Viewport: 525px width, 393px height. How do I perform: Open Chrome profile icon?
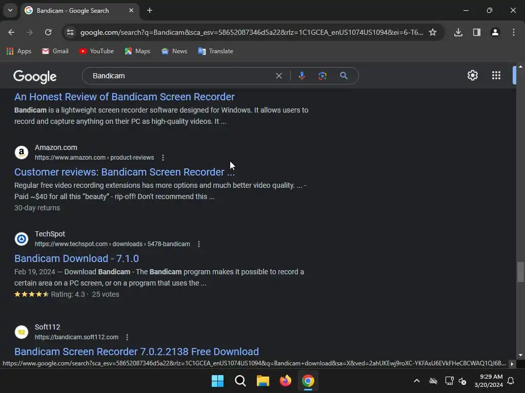pos(495,32)
